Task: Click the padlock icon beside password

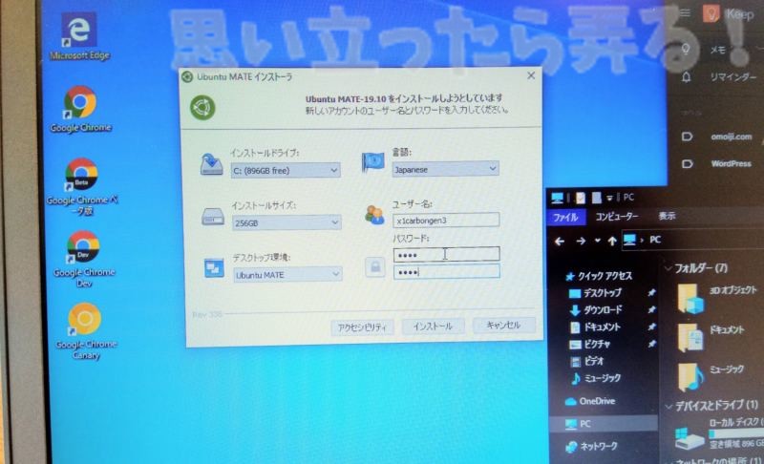Action: point(375,266)
